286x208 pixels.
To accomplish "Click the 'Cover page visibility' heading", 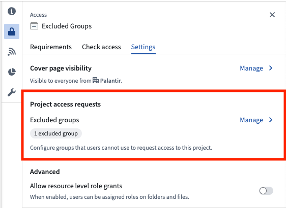I will [x=61, y=68].
